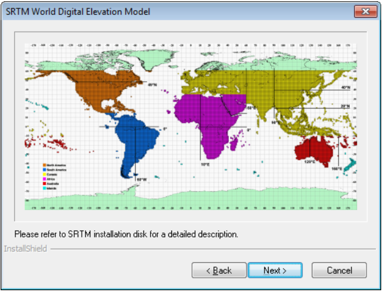Click the blue South America legend swatch

43,169
